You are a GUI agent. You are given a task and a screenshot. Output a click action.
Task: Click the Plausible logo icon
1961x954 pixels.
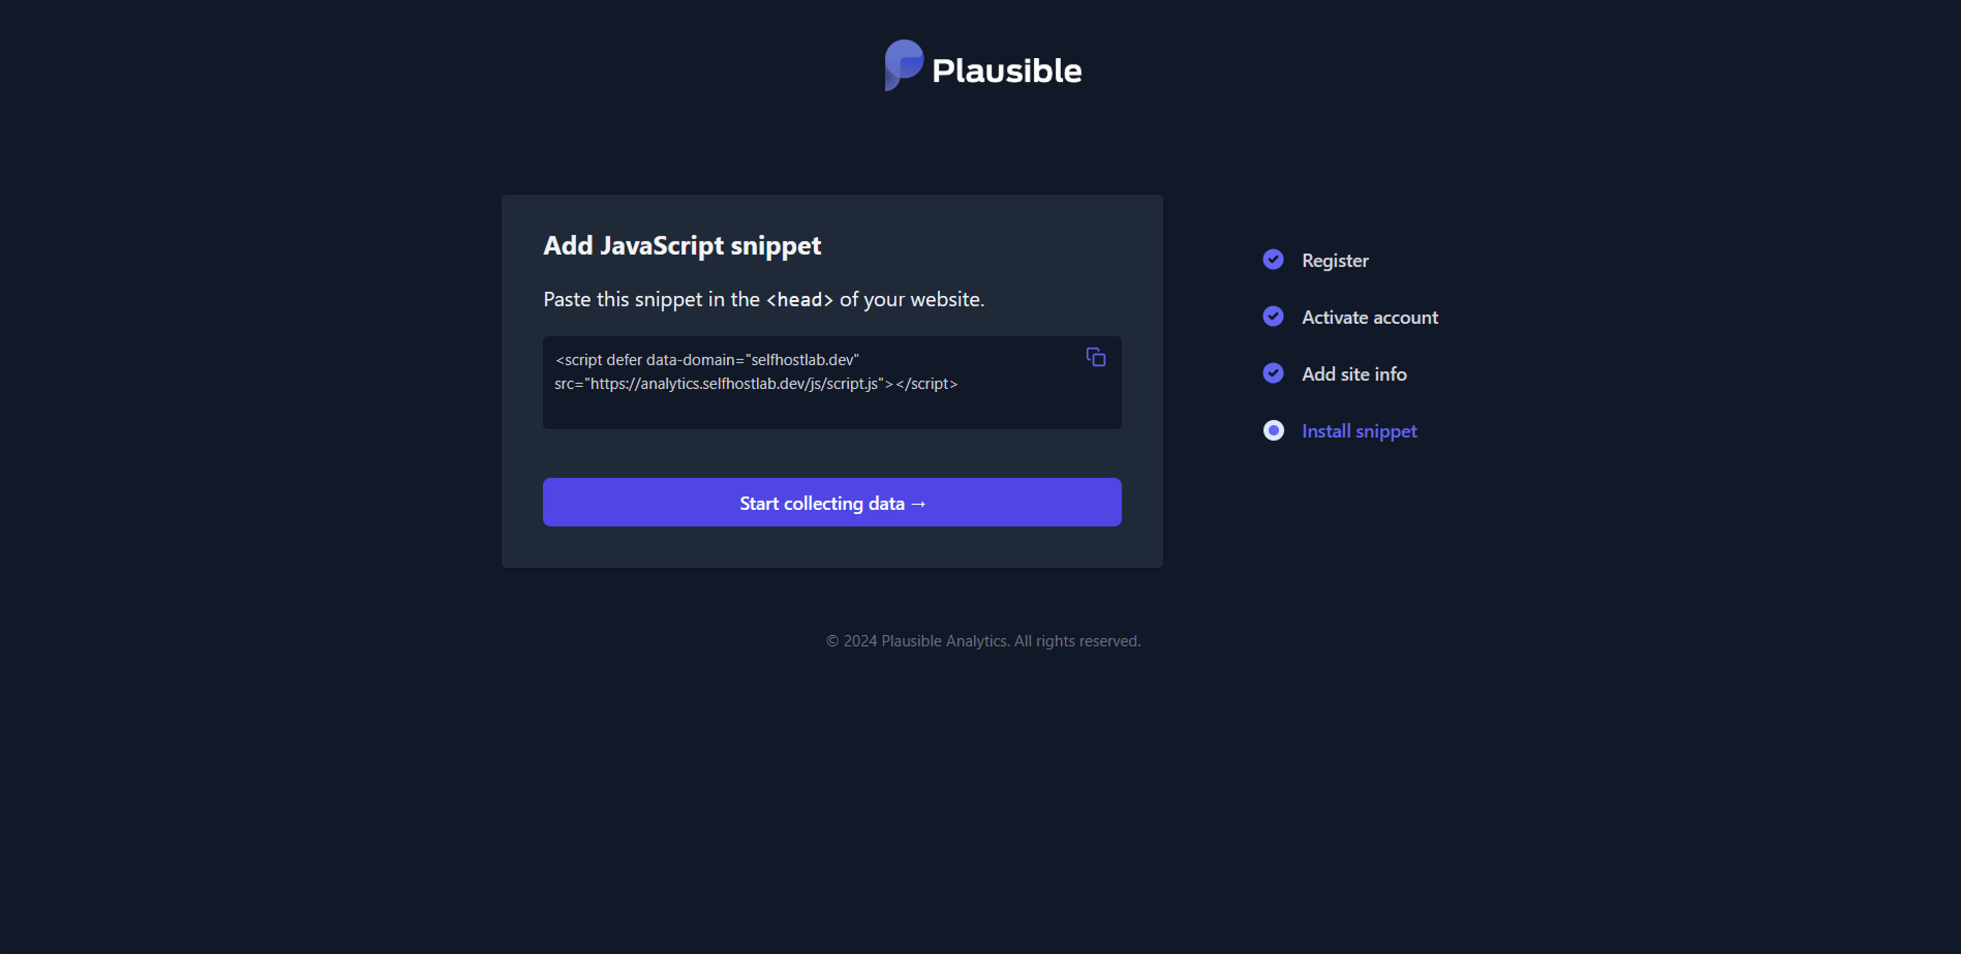pyautogui.click(x=903, y=65)
